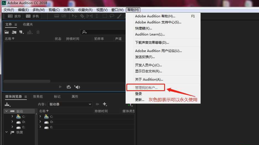Choose Send Feedback (发送反馈) menu entry
The width and height of the screenshot is (259, 145).
(x=163, y=57)
